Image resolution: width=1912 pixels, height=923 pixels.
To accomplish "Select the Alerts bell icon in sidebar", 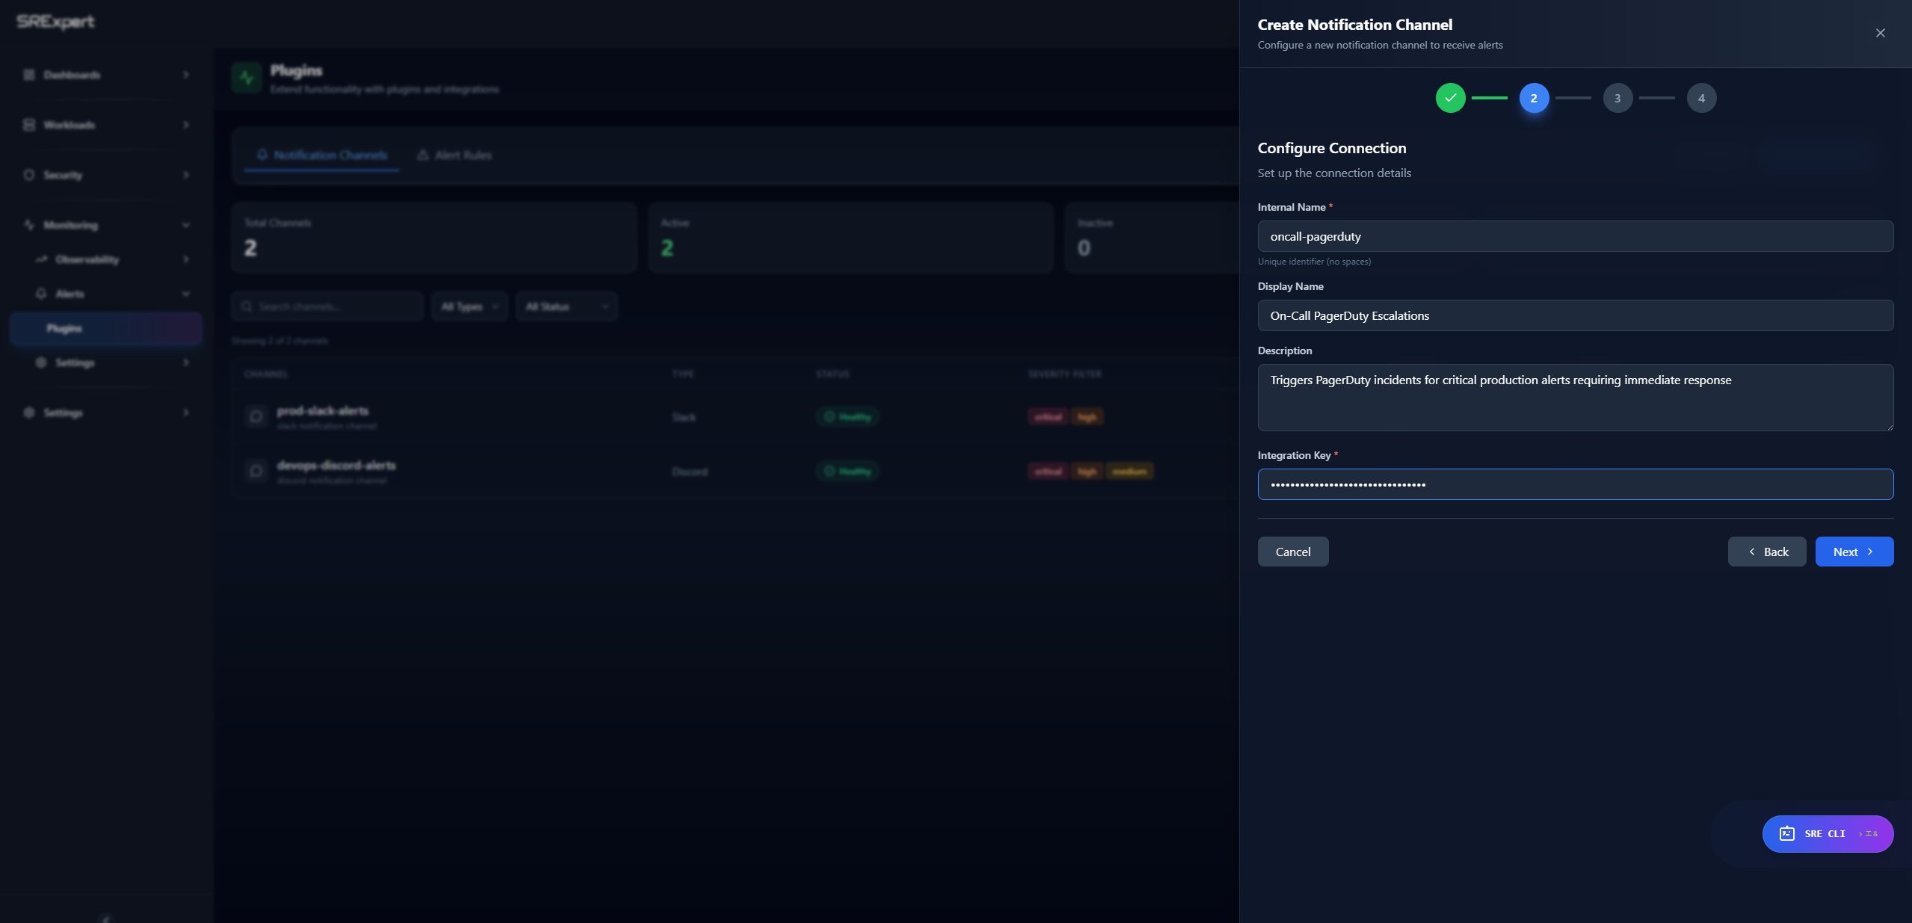I will click(43, 293).
